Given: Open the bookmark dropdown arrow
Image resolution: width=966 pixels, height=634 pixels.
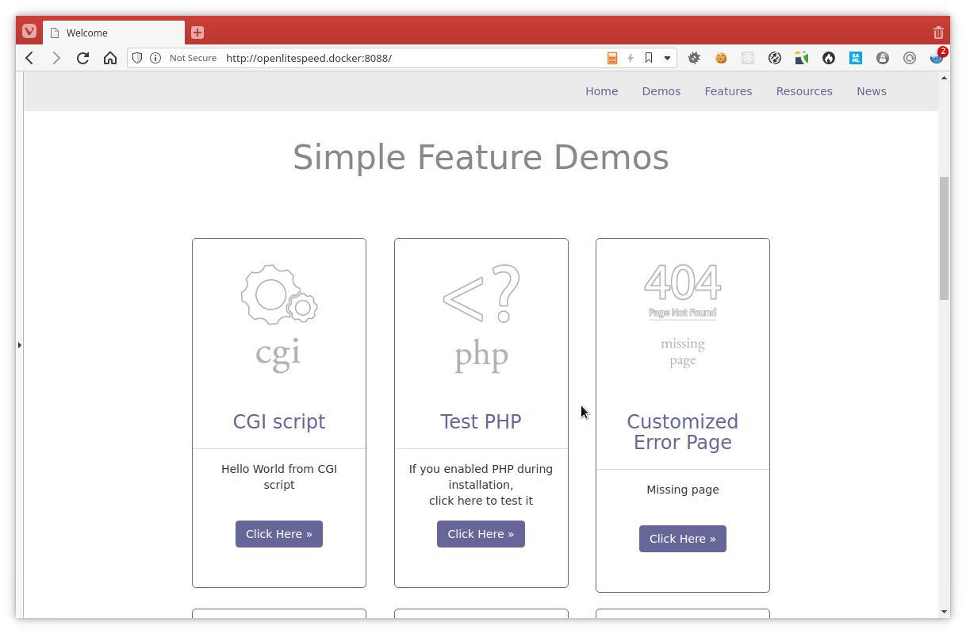Looking at the screenshot, I should 666,57.
